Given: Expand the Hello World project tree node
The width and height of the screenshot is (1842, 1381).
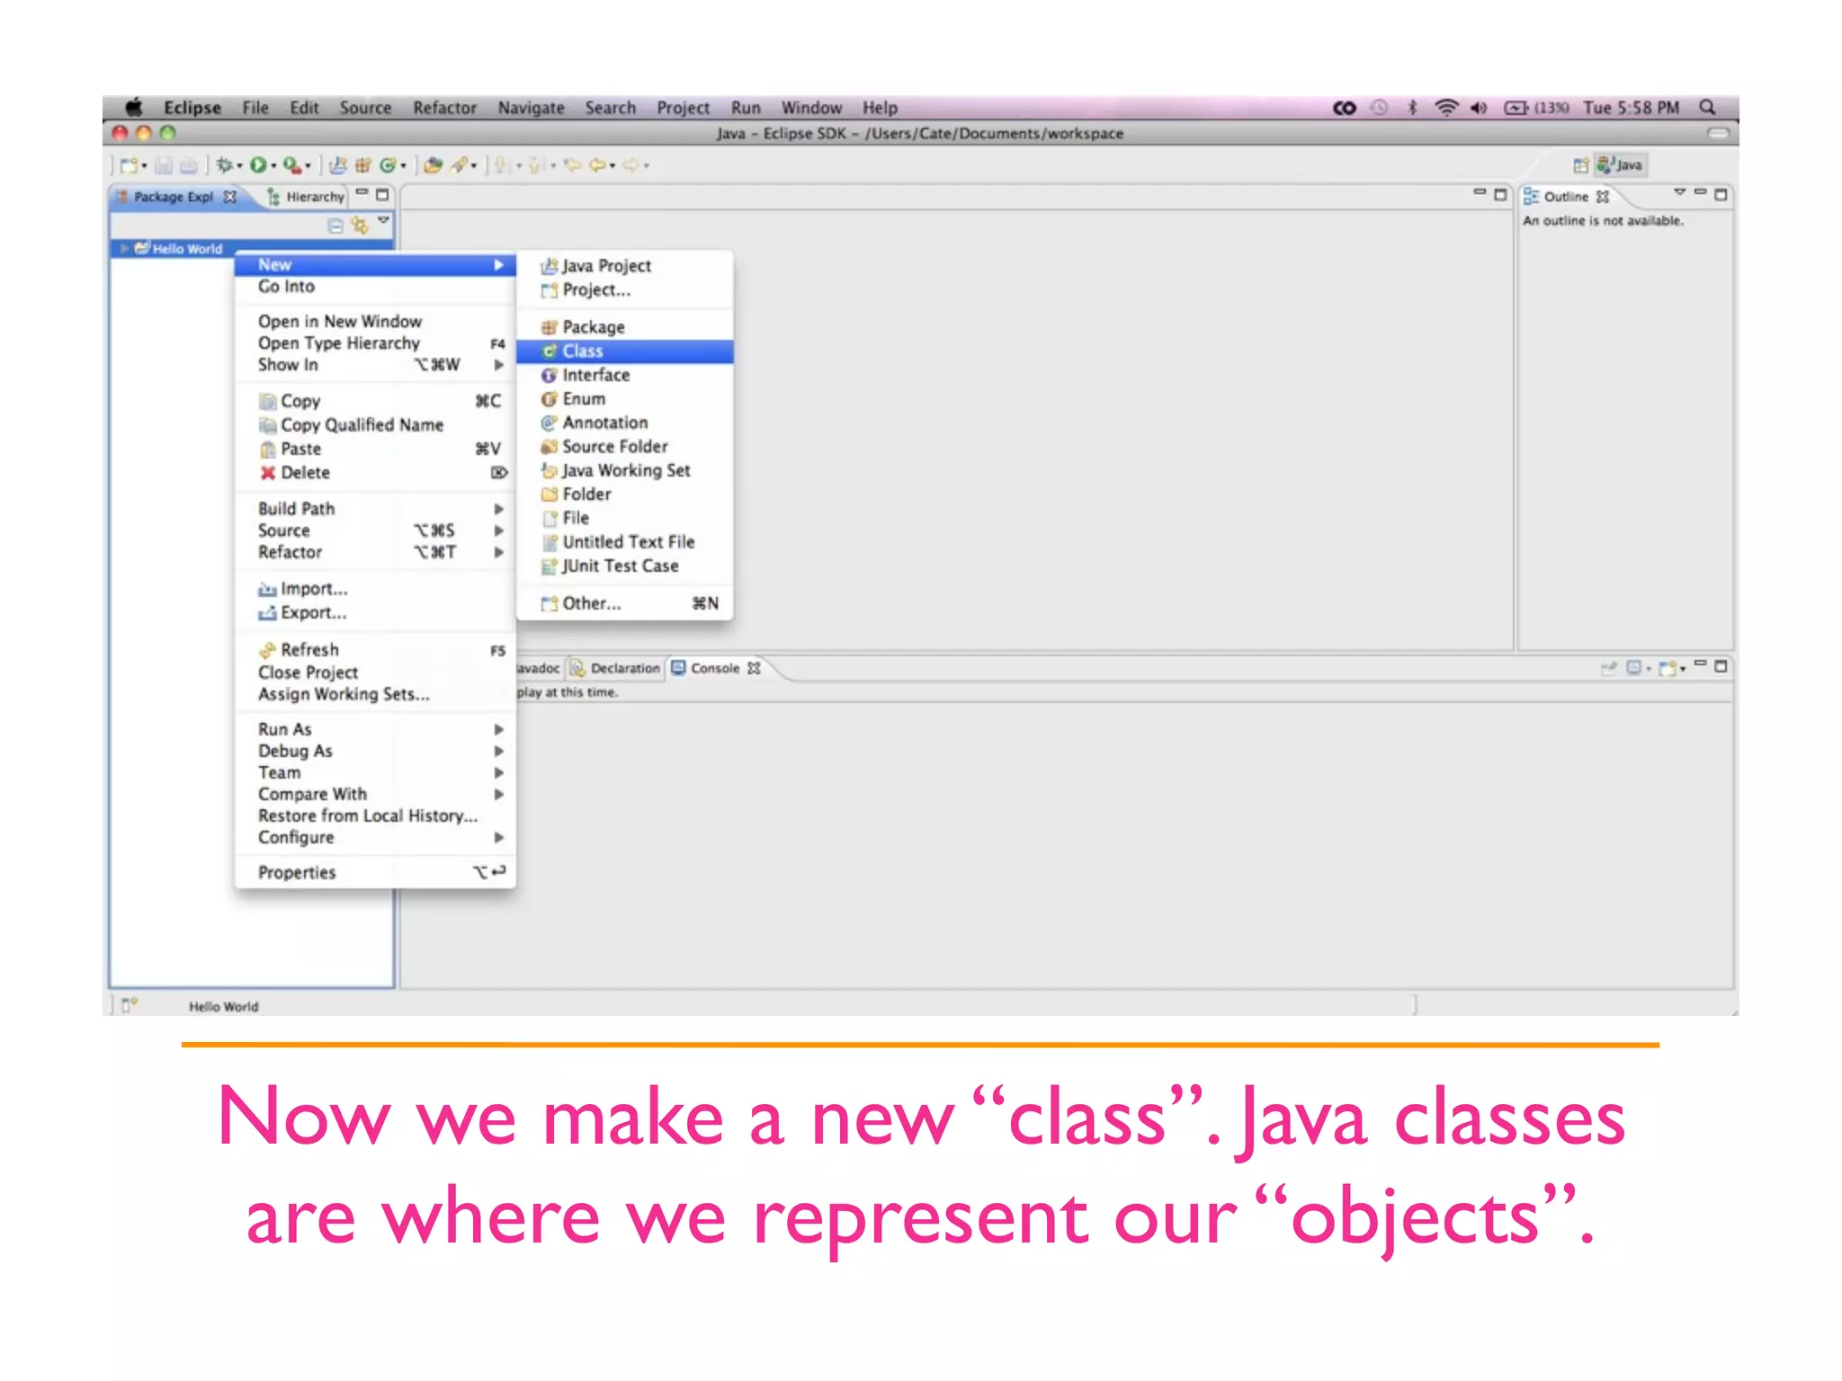Looking at the screenshot, I should pos(124,249).
